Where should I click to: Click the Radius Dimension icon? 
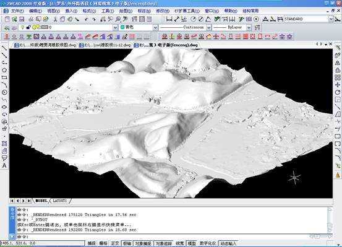(x=193, y=19)
